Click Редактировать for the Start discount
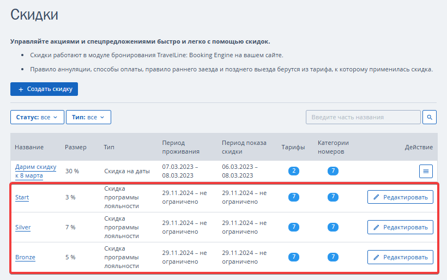447x280 pixels. tap(400, 197)
